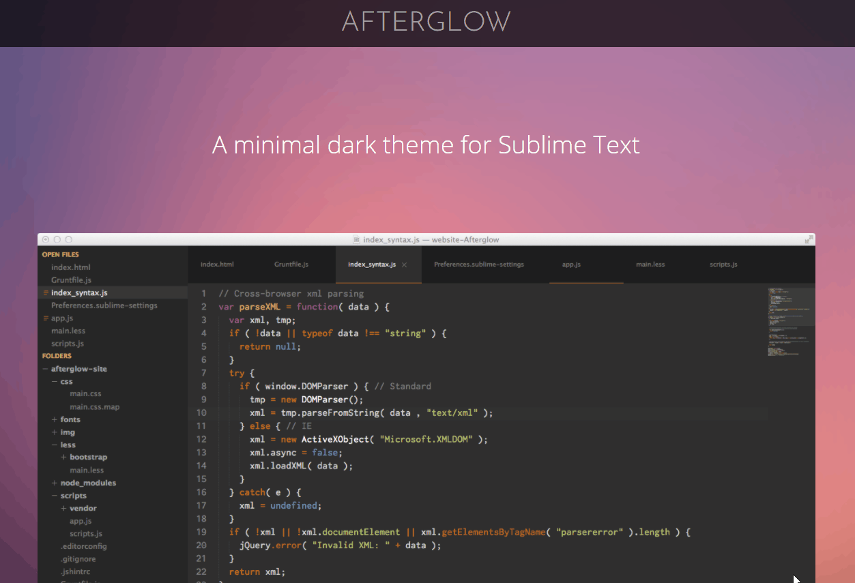Viewport: 855px width, 583px height.
Task: Expand the vendor folder
Action: (x=63, y=508)
